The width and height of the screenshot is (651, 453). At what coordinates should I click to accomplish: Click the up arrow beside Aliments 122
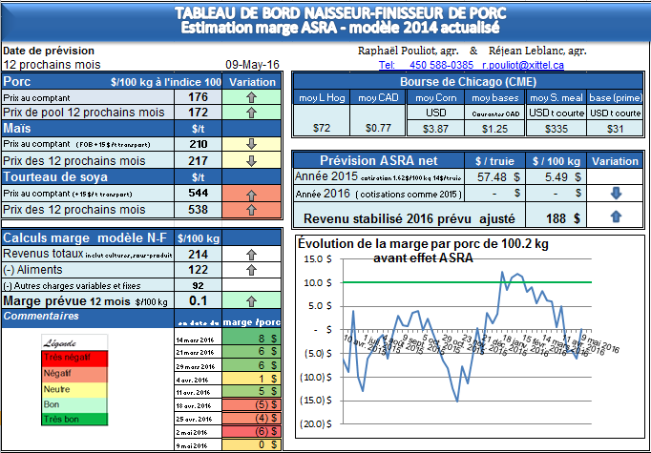(x=252, y=270)
